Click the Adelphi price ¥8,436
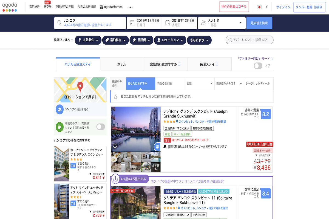329x219 pixels. [262, 168]
